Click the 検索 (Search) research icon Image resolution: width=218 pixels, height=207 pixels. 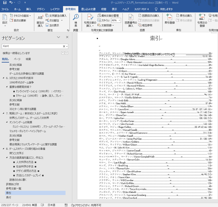point(76,21)
